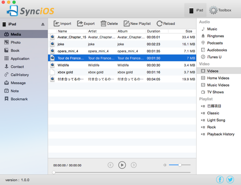Skip to the previous track
Screen dimensions: 241x185
click(111, 165)
